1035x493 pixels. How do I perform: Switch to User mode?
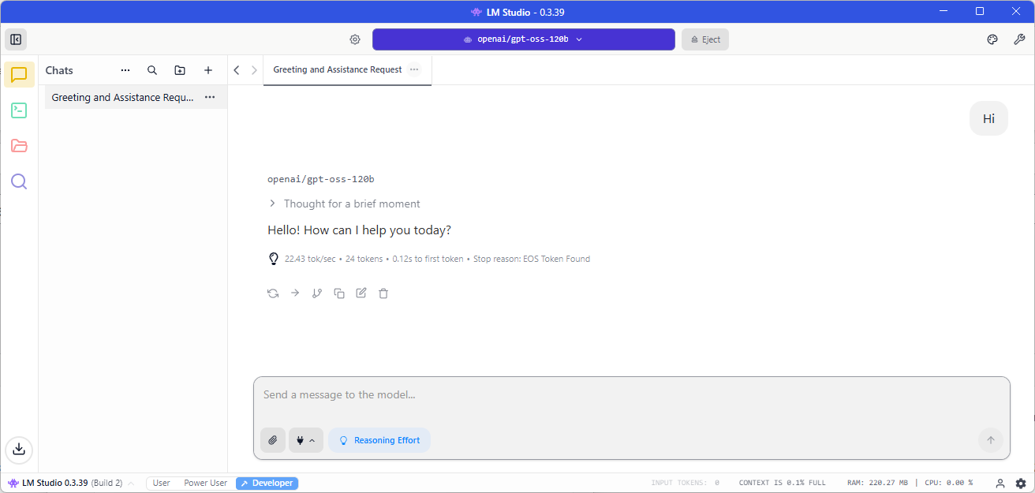tap(161, 483)
